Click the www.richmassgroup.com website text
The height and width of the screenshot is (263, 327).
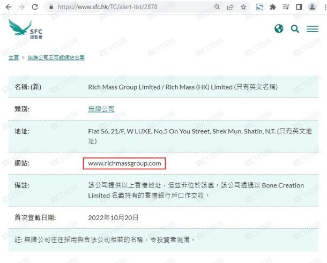pos(124,163)
